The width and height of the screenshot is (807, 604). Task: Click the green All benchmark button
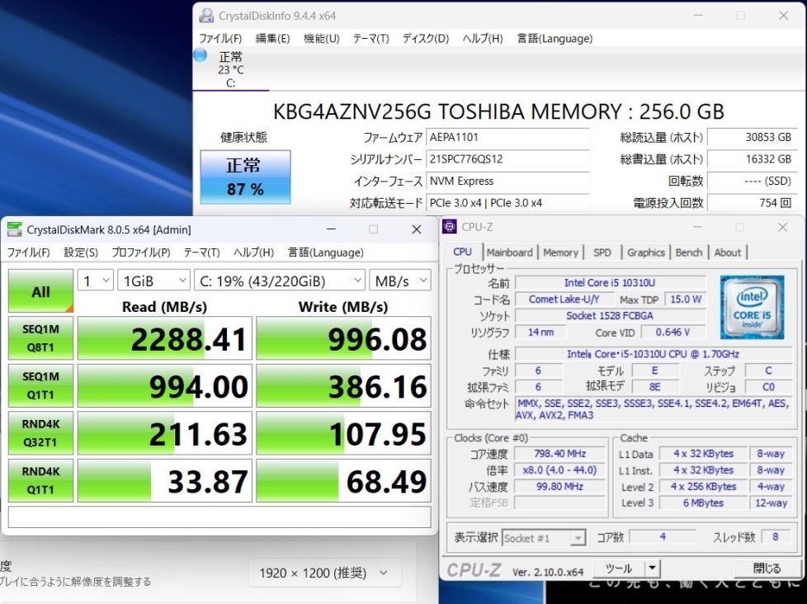tap(40, 291)
